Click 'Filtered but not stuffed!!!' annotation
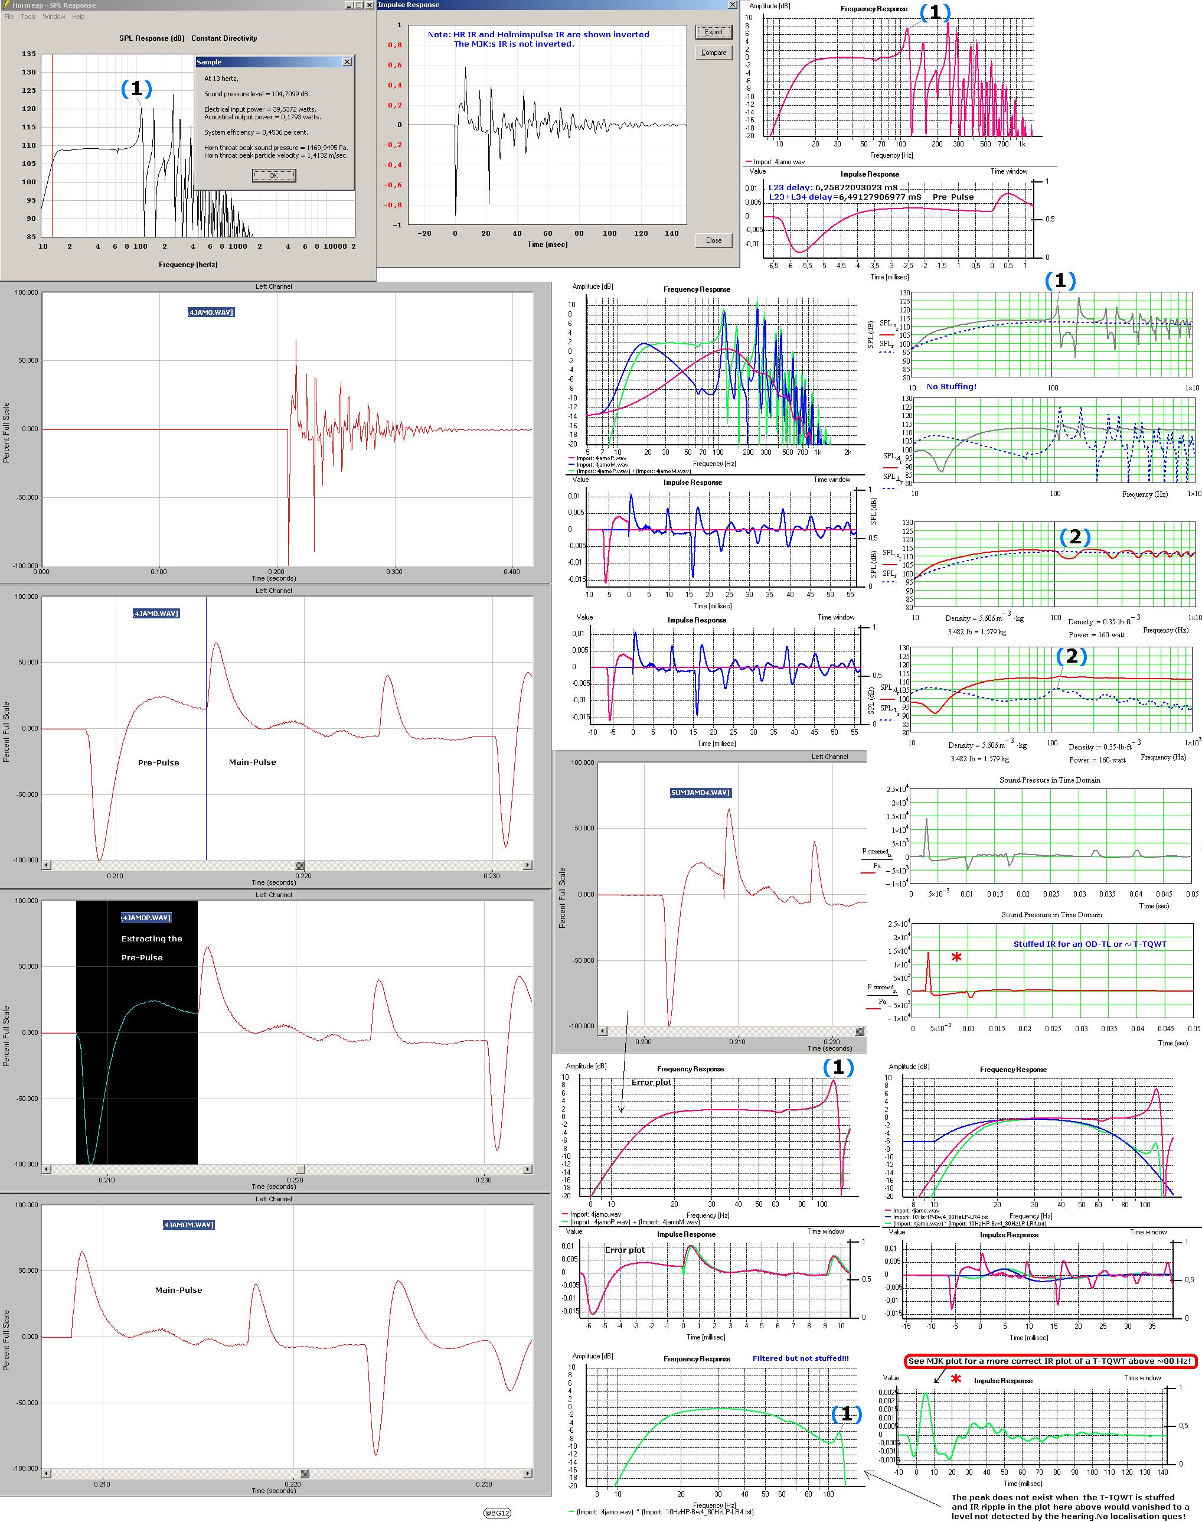1202x1522 pixels. coord(801,1358)
